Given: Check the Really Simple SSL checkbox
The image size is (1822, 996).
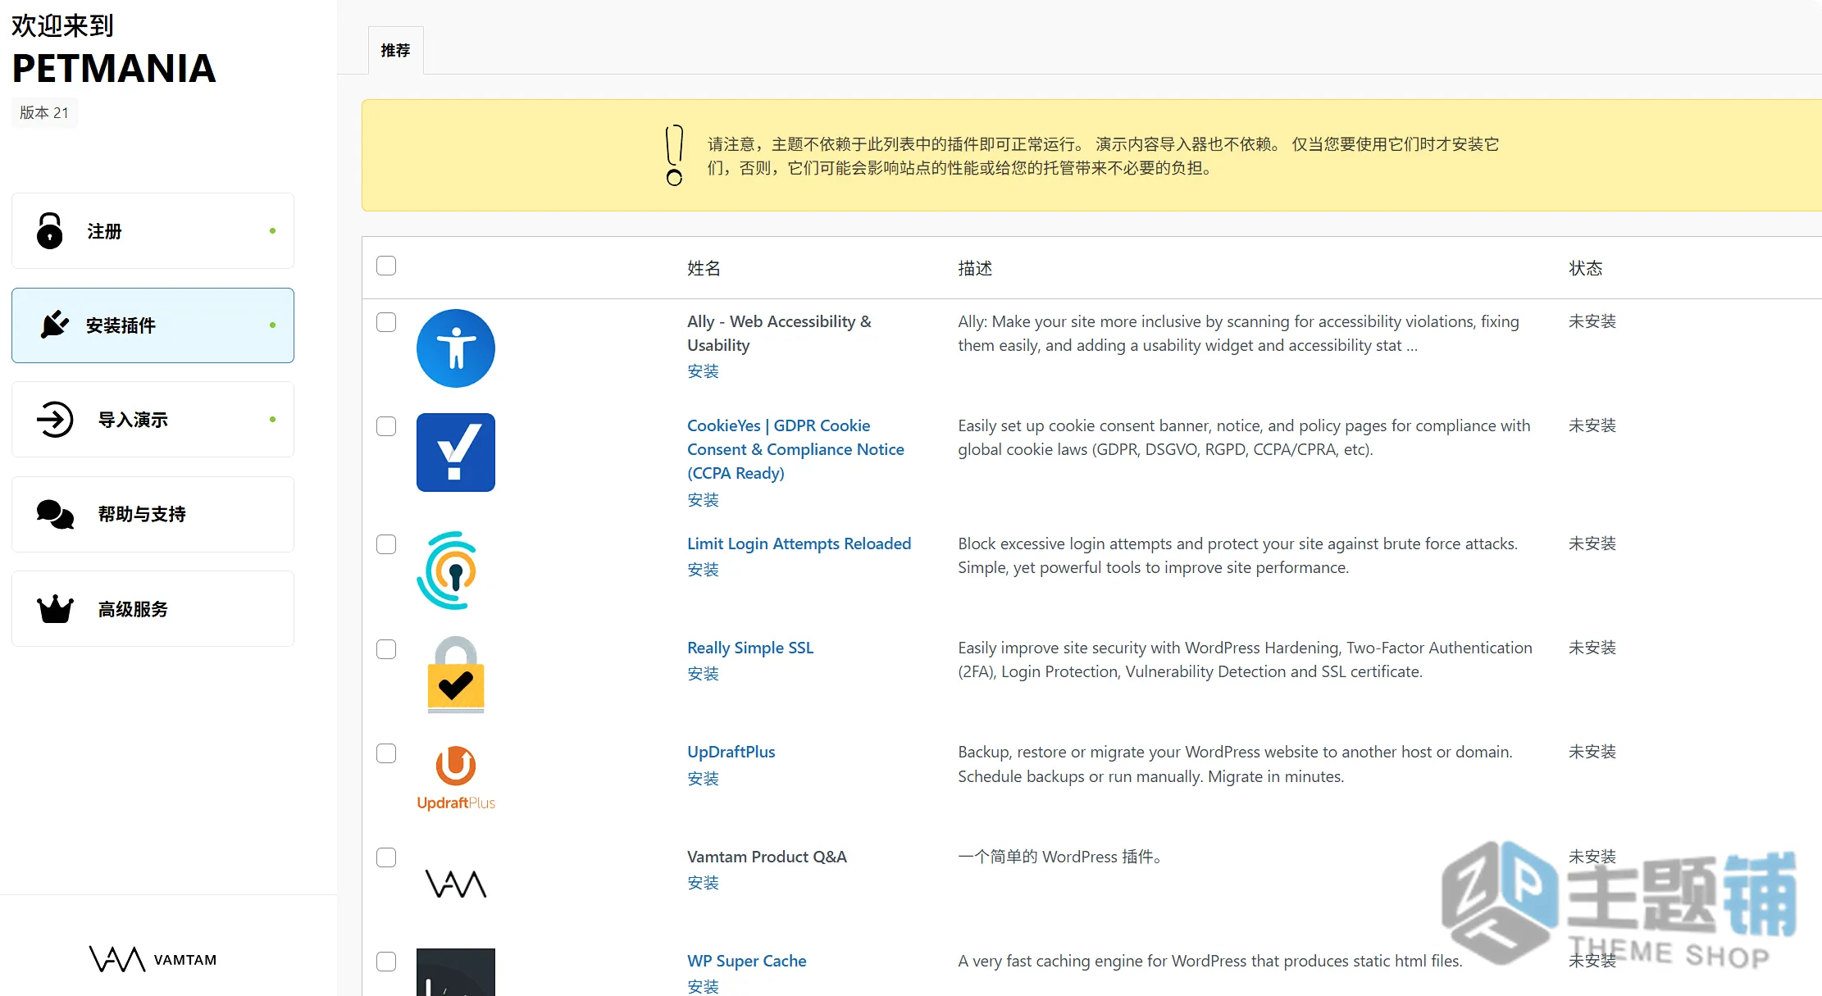Looking at the screenshot, I should click(x=386, y=649).
